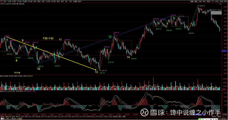Open the 复盘 replay button
228x120 pixels.
tap(196, 1)
